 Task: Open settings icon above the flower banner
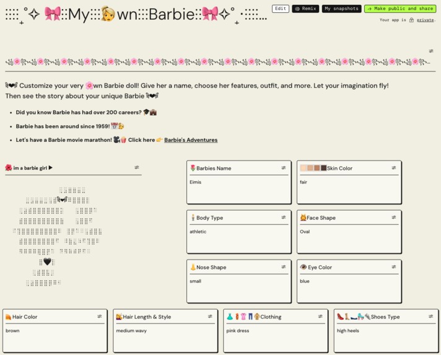pos(431,51)
